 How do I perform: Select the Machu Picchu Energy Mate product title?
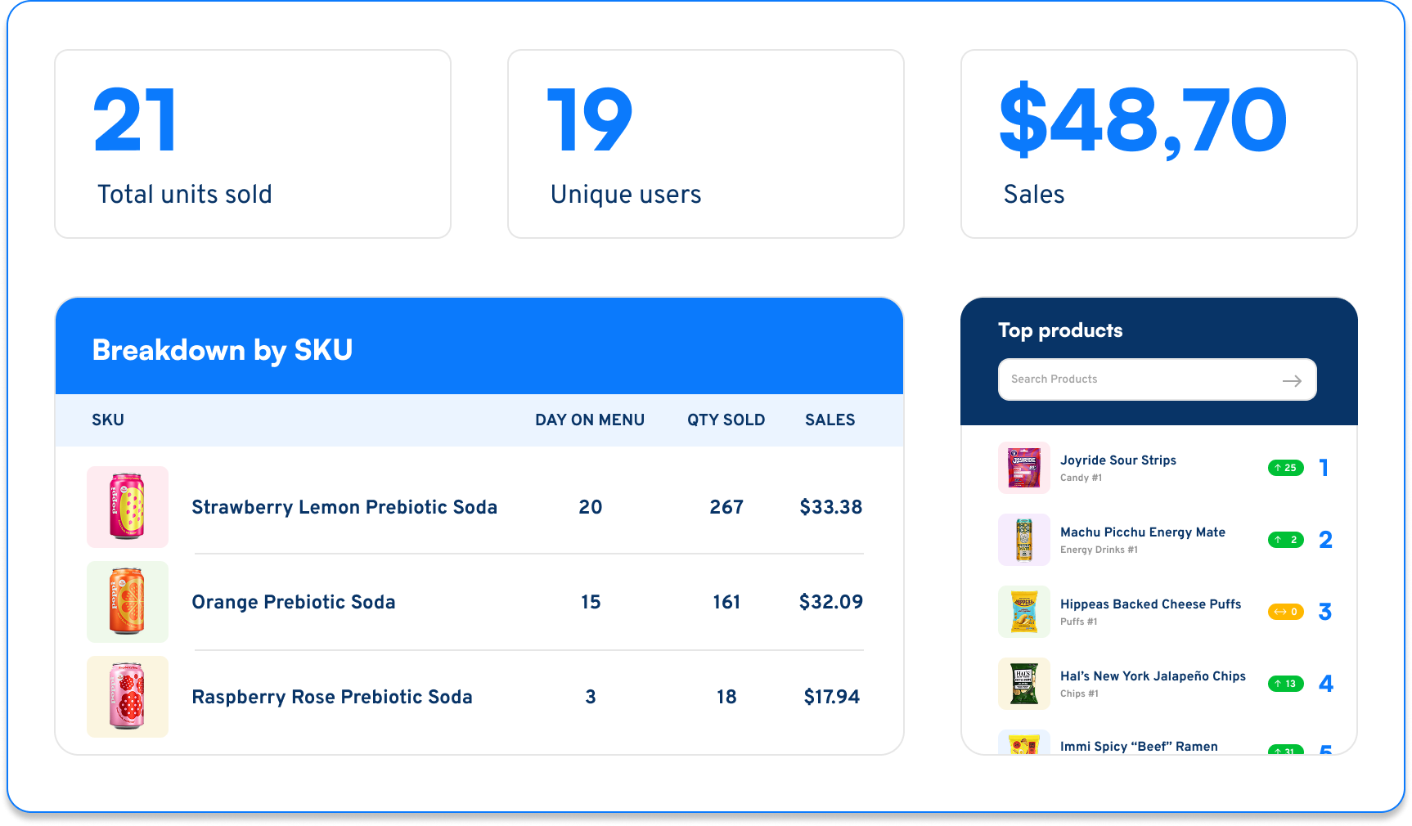[1143, 532]
